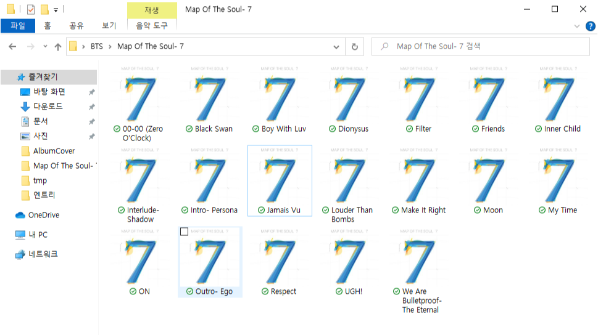Click the BTS breadcrumb in address bar

point(97,46)
